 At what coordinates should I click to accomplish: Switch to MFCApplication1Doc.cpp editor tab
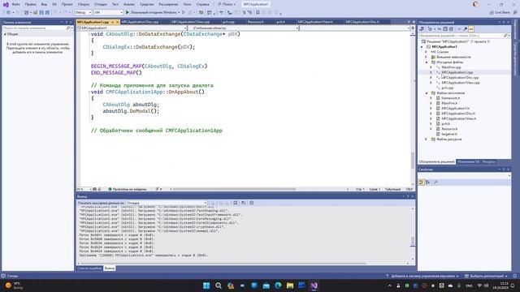pyautogui.click(x=140, y=22)
